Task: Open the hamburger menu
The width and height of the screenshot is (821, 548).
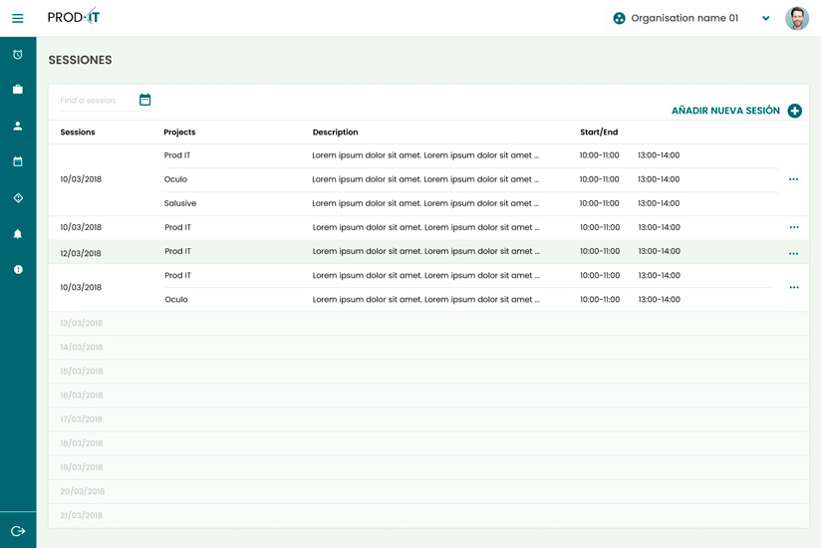Action: [17, 18]
